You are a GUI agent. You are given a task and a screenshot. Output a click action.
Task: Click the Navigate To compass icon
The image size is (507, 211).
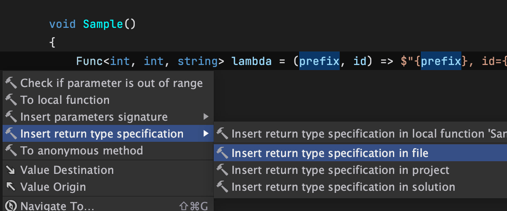pos(11,206)
